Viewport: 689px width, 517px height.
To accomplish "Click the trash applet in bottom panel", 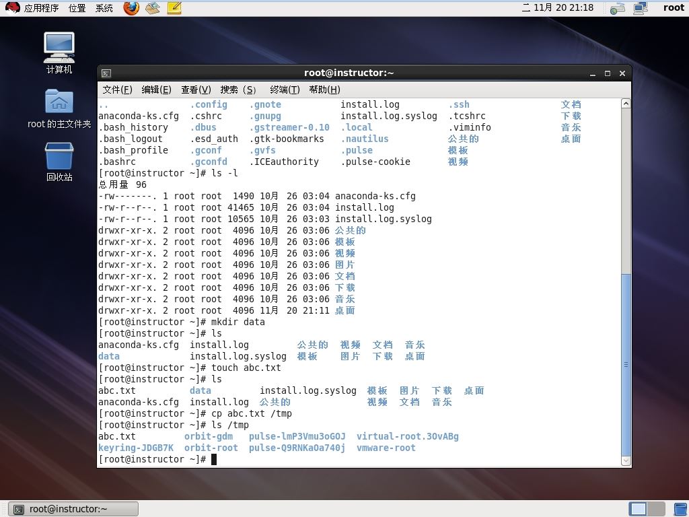I will [681, 509].
